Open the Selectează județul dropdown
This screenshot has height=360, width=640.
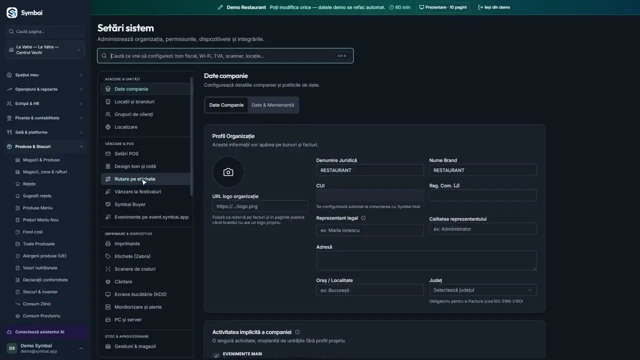pyautogui.click(x=483, y=290)
